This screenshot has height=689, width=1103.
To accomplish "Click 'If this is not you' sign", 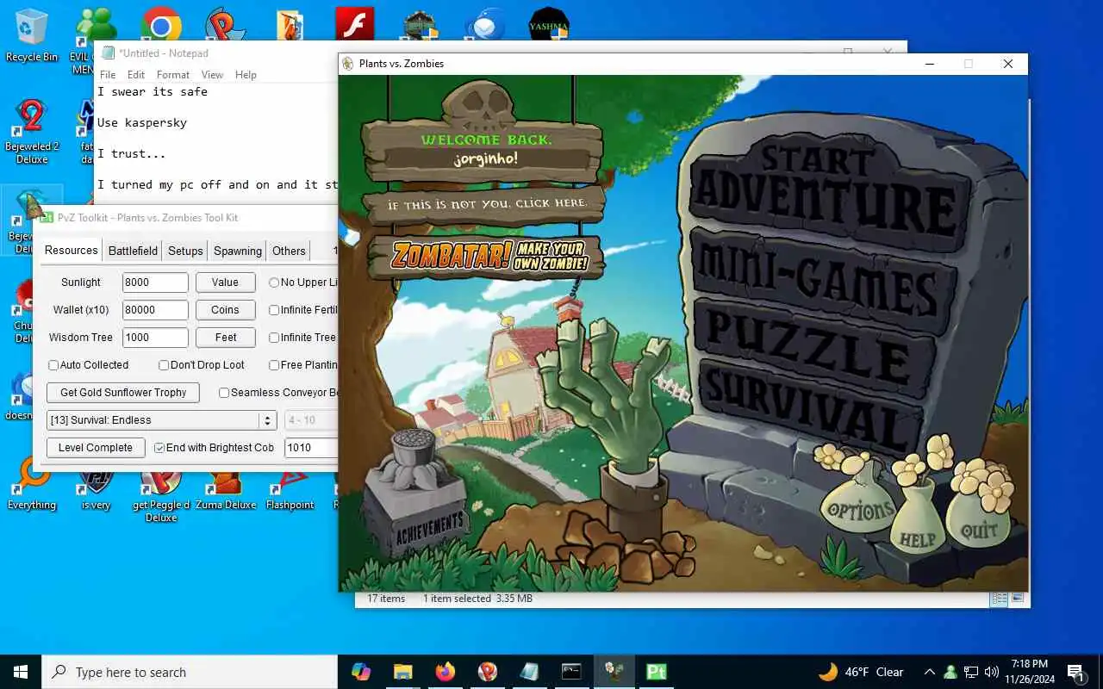I will click(484, 207).
